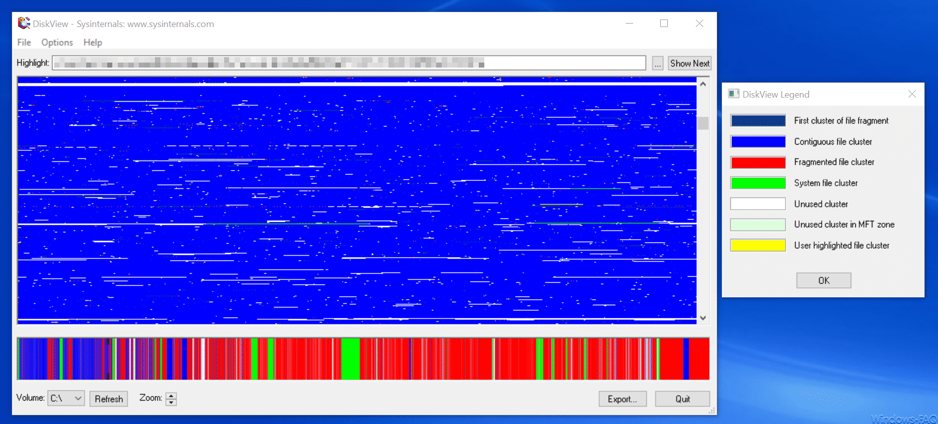The image size is (938, 424).
Task: Open the Options menu
Action: tap(57, 43)
